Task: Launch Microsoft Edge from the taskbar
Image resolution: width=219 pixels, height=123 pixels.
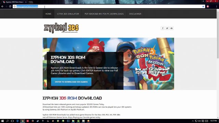Action: click(x=17, y=121)
